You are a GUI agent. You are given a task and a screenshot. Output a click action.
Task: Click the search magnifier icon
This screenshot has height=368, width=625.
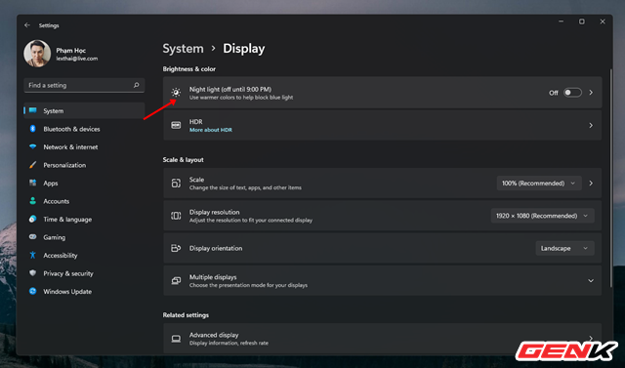[137, 85]
